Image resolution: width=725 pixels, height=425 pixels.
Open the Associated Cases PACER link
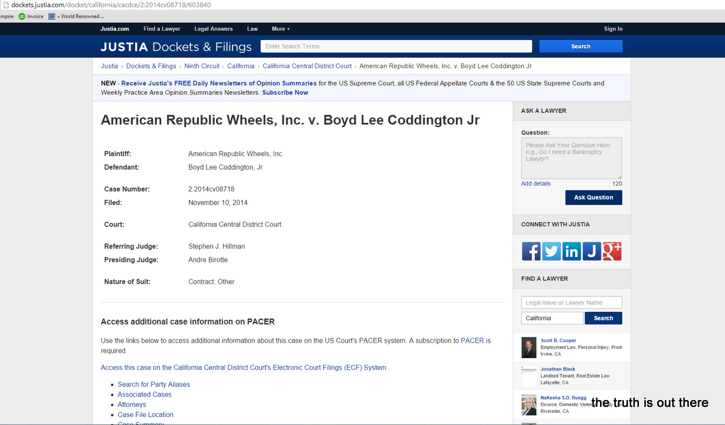145,395
